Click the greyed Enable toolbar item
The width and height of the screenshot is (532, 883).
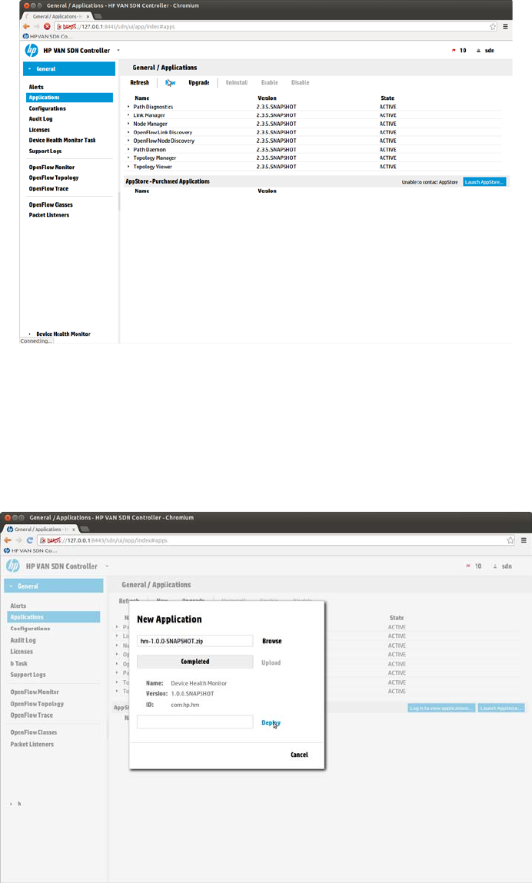[269, 82]
